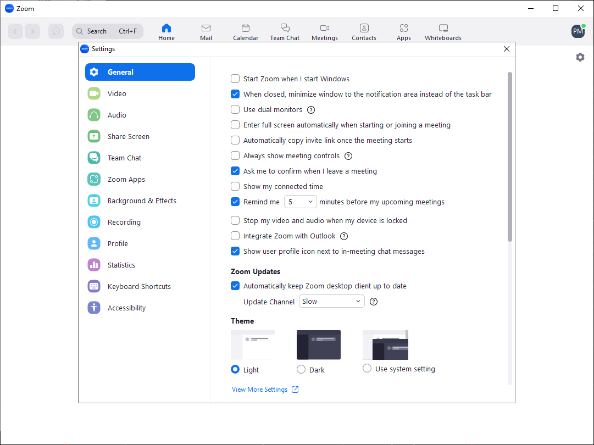The image size is (594, 445).
Task: Check Stop my video and audio when locked
Action: (x=235, y=221)
